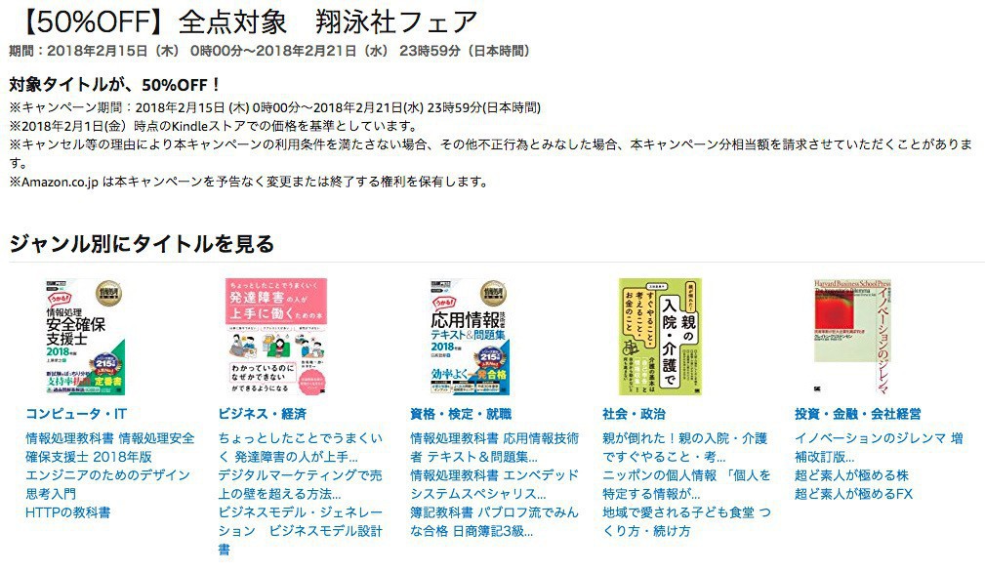Open ビジネスモデル・ジェネレーション title link
This screenshot has height=572, width=985.
[301, 531]
